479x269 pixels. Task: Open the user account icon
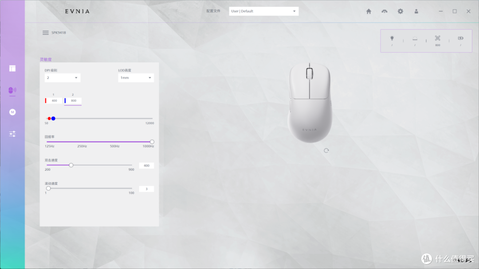tap(416, 11)
